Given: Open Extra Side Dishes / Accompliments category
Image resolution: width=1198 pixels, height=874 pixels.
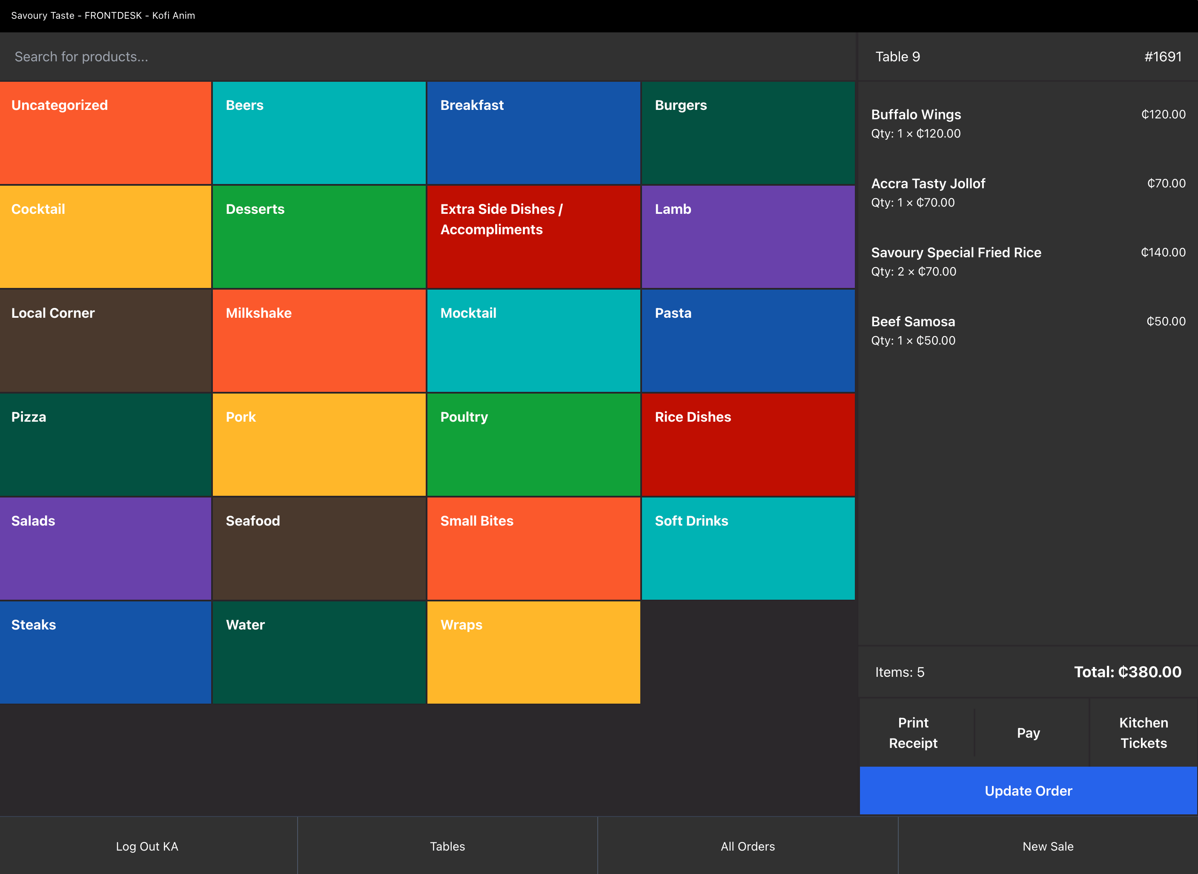Looking at the screenshot, I should click(533, 236).
